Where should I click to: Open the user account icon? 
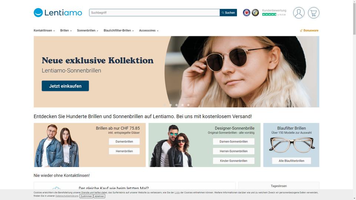299,13
